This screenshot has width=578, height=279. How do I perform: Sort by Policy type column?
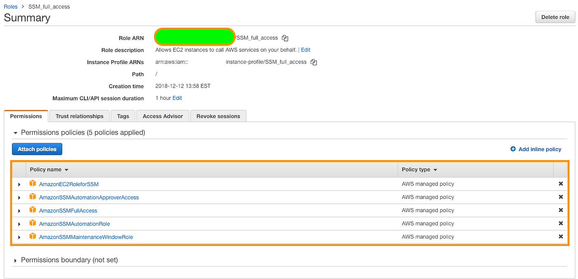(x=419, y=170)
